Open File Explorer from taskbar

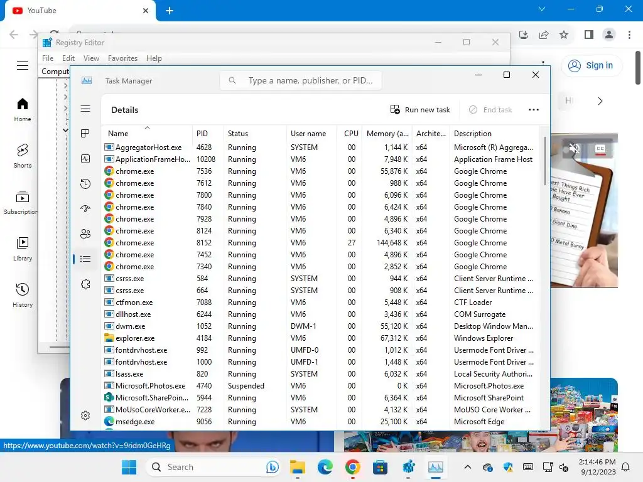tap(297, 467)
